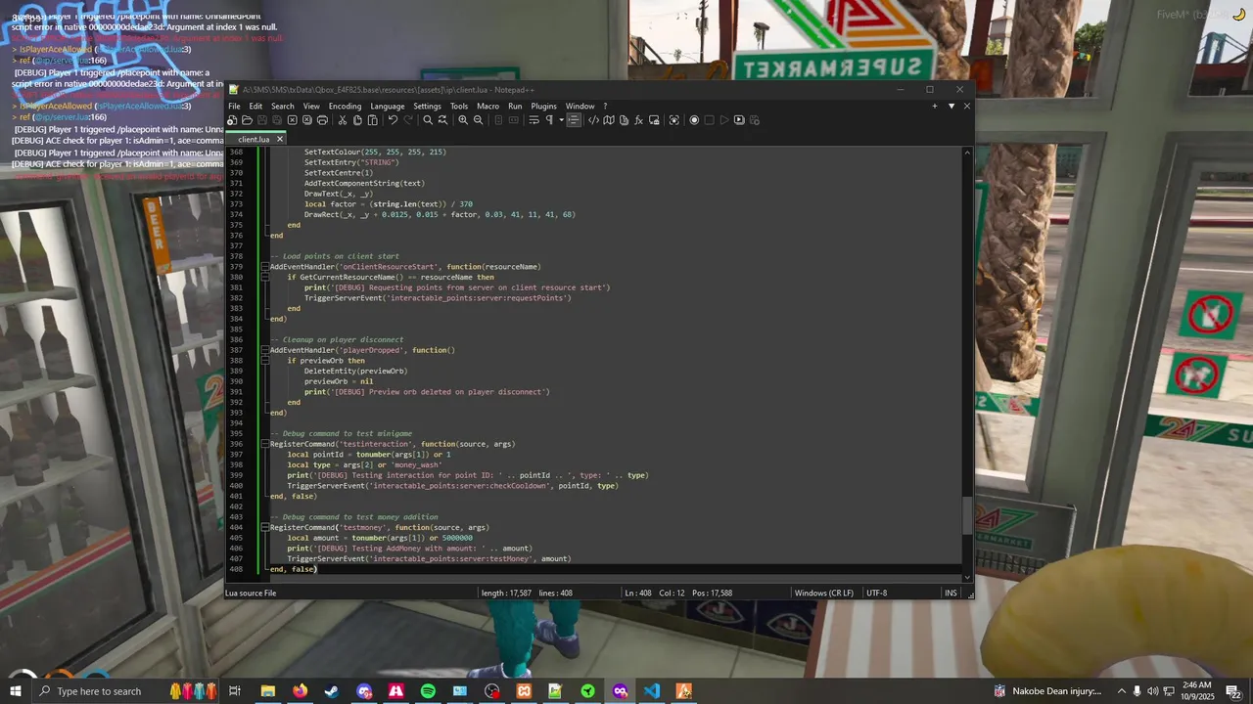Open the Macro menu
The width and height of the screenshot is (1253, 704).
click(x=487, y=106)
